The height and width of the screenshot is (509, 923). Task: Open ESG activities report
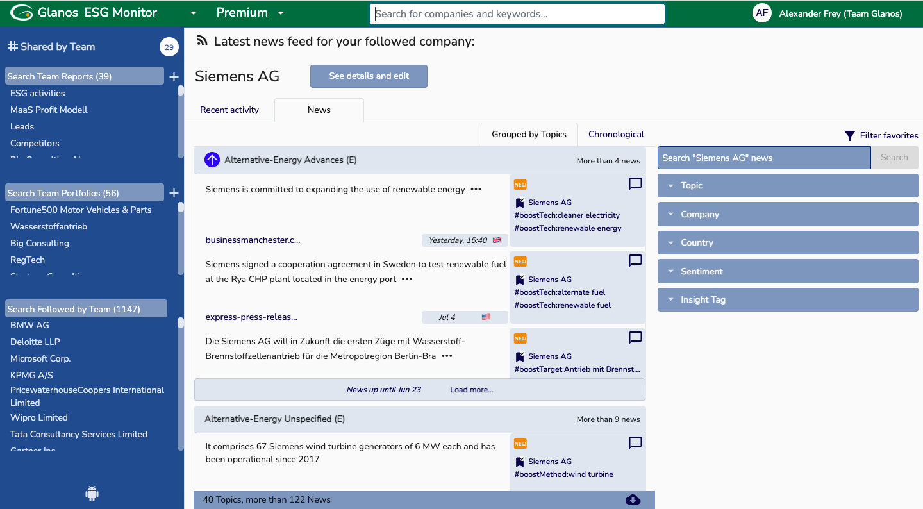tap(37, 94)
